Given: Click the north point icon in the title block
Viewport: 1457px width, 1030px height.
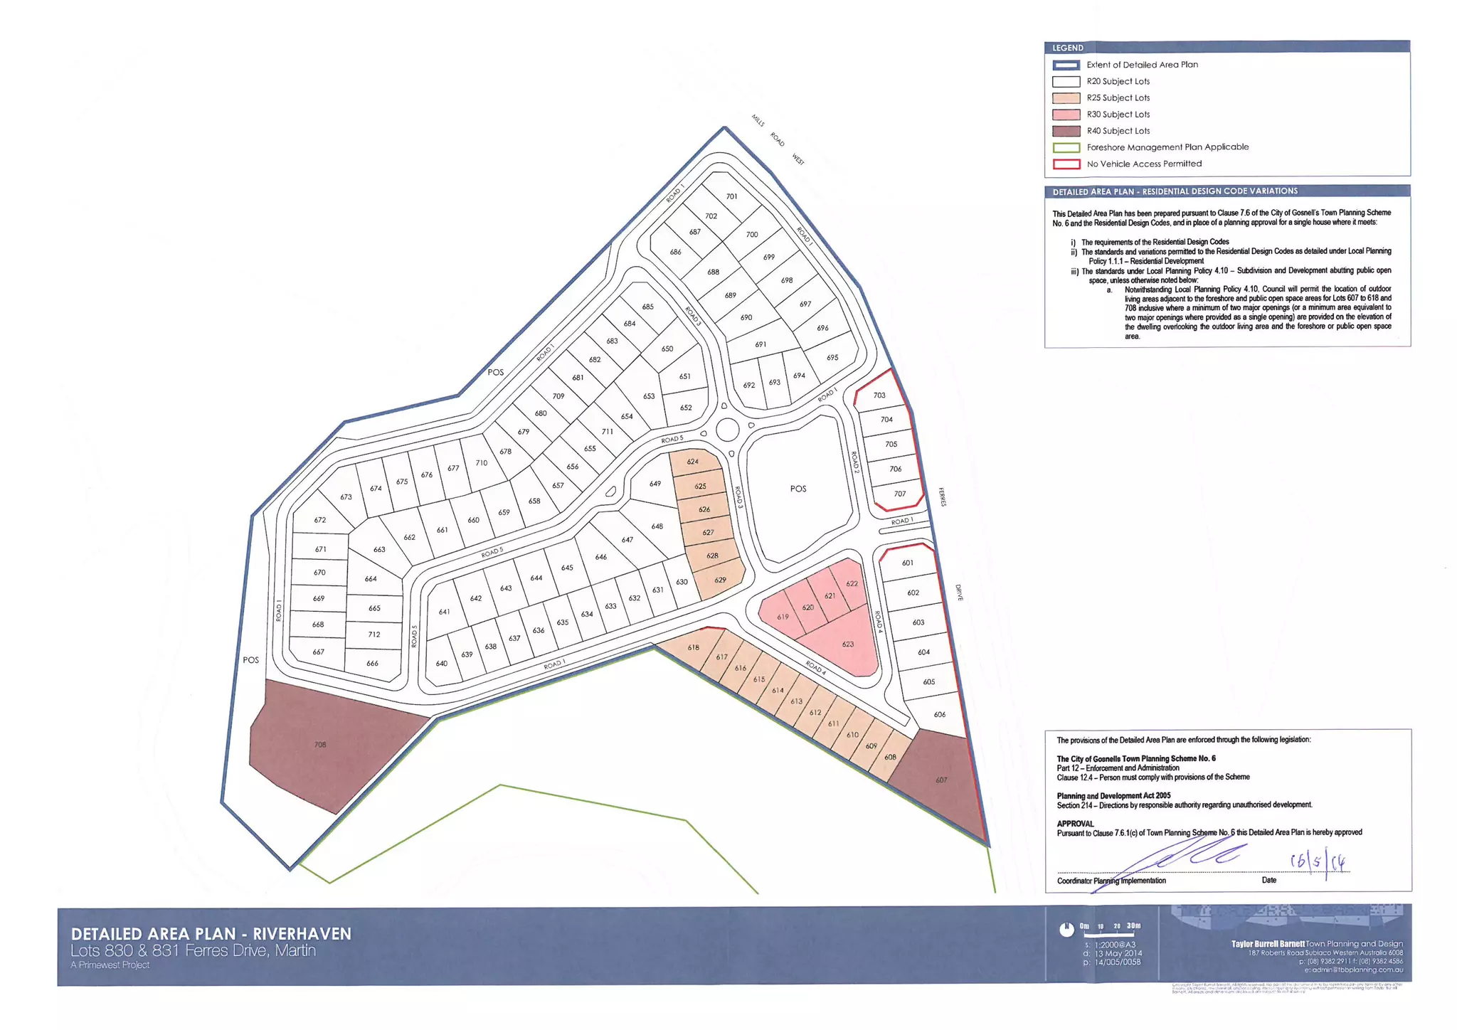Looking at the screenshot, I should click(x=1066, y=929).
